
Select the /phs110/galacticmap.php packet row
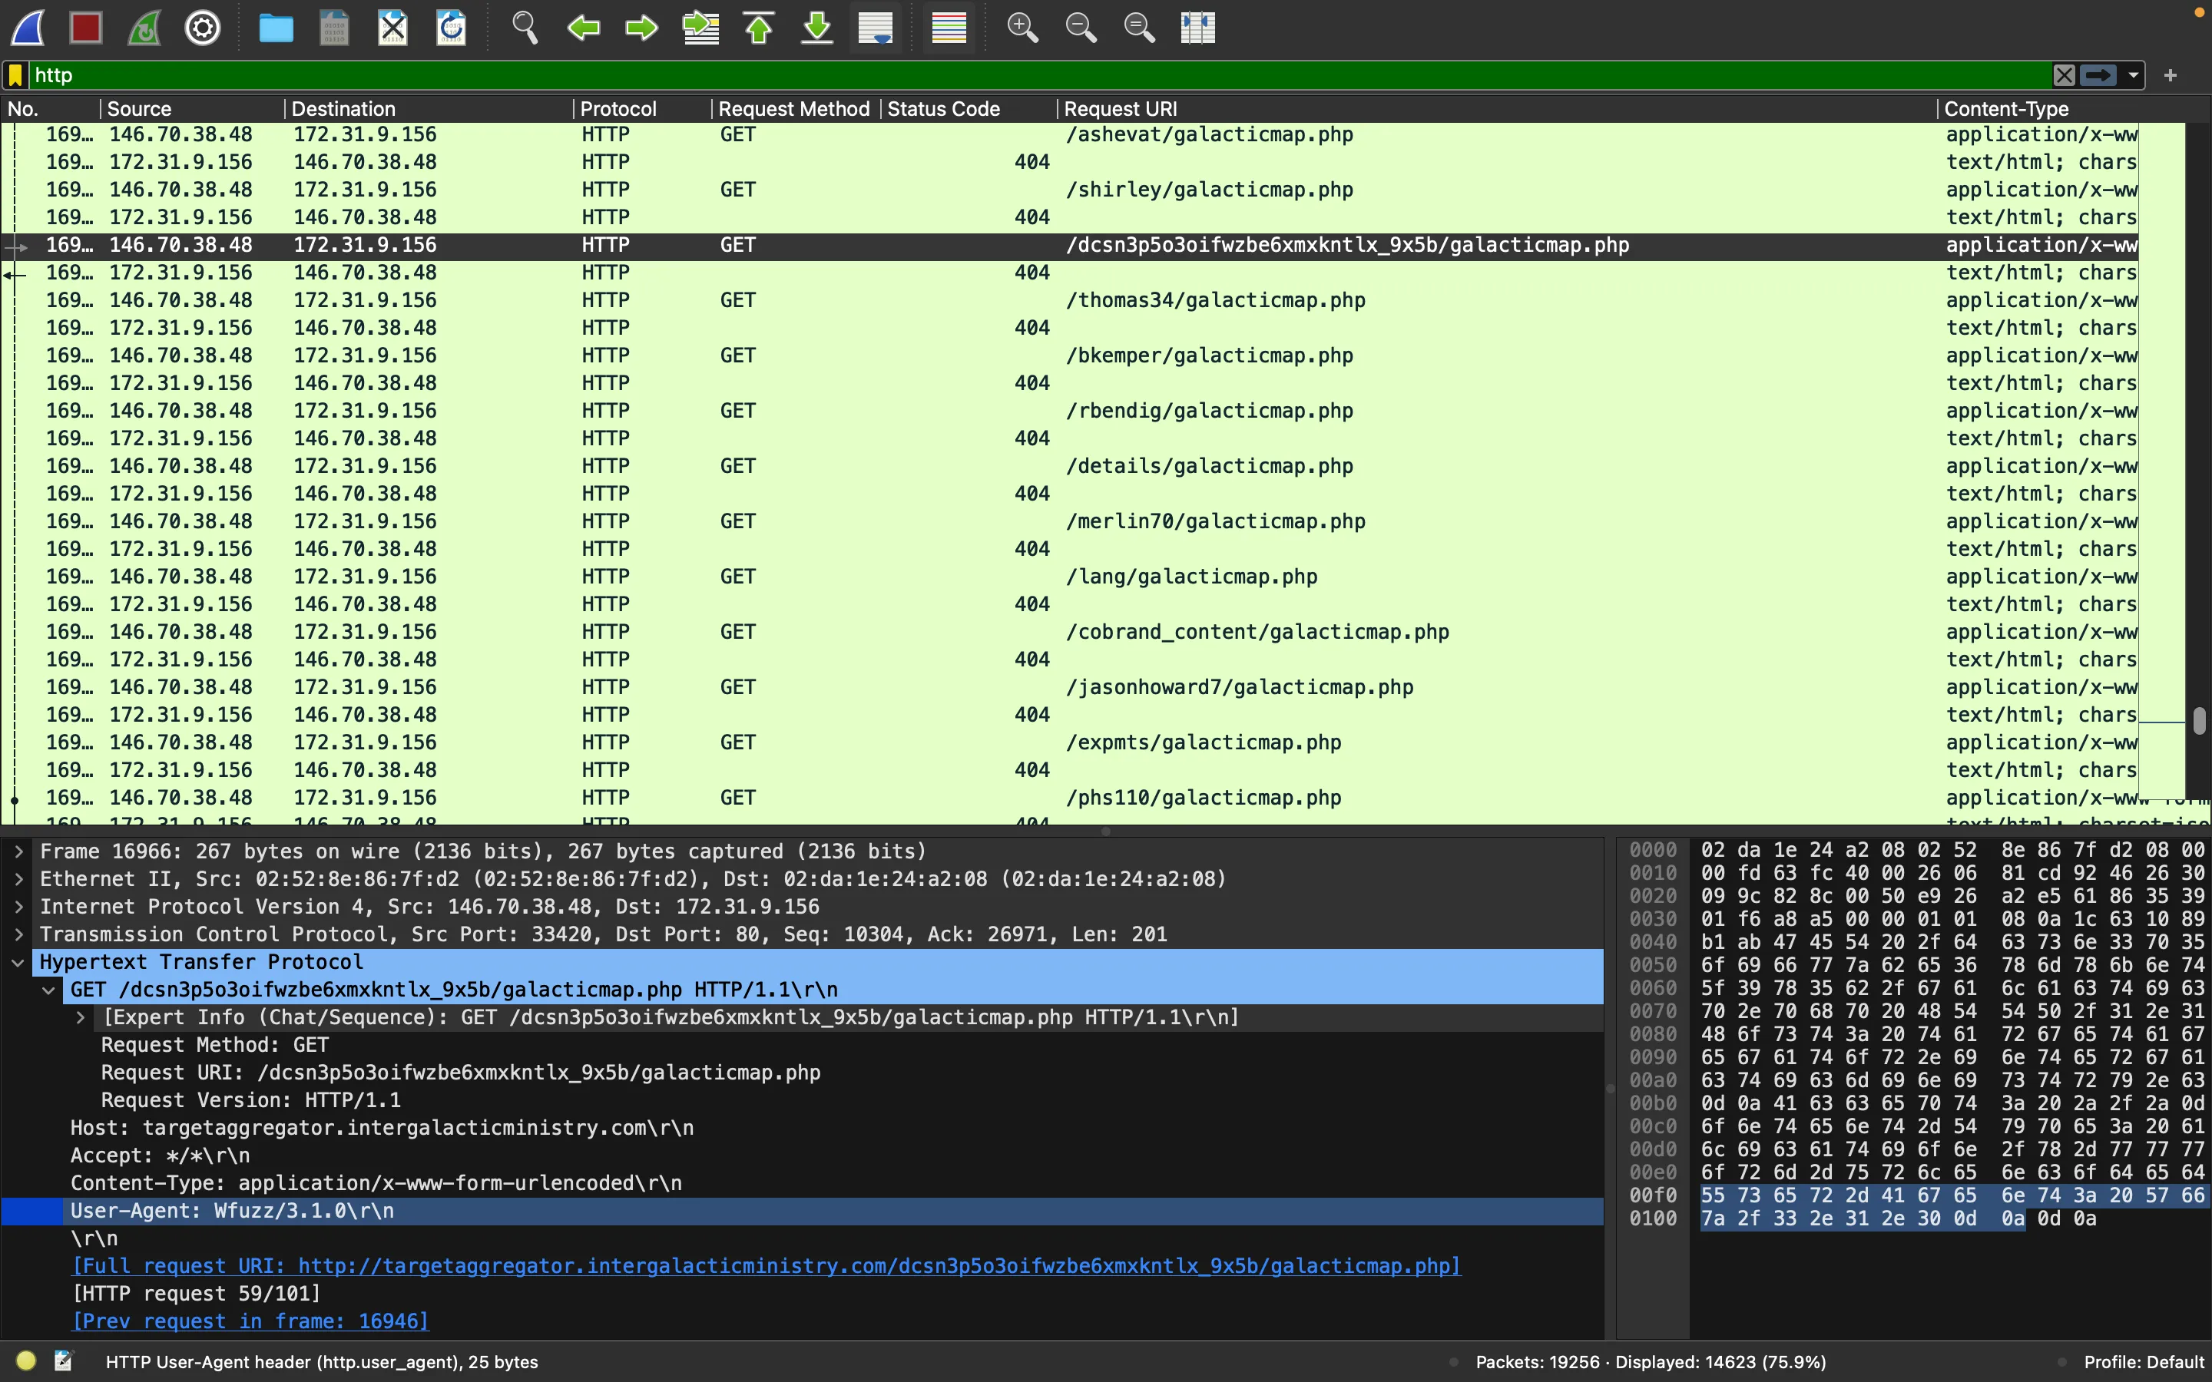point(1069,798)
